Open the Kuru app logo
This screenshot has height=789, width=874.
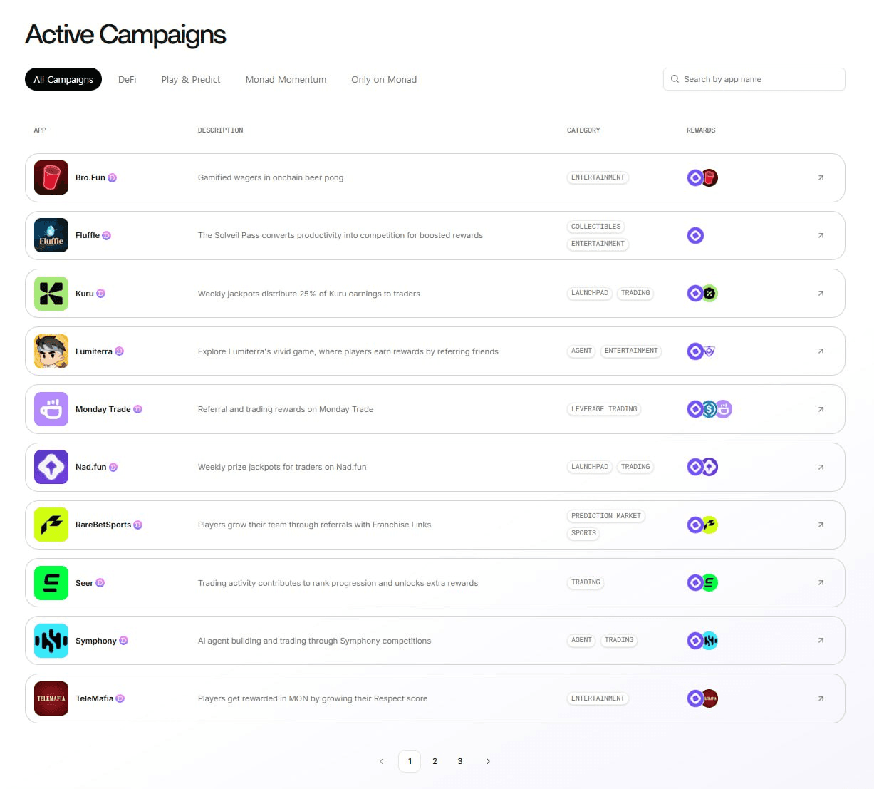click(51, 294)
